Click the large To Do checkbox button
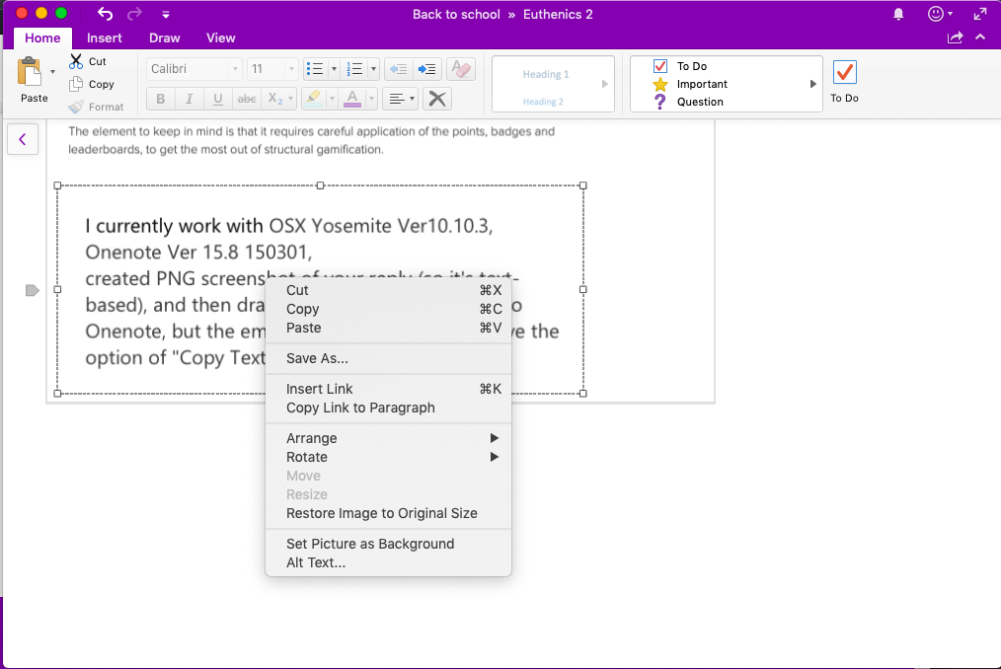This screenshot has height=669, width=1001. tap(845, 81)
